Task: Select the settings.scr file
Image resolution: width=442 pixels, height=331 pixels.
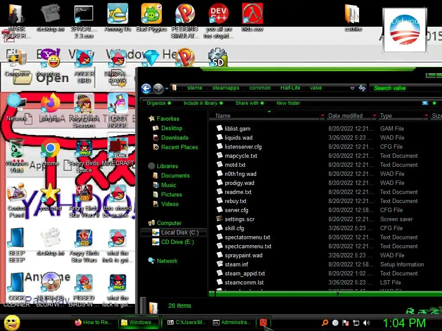Action: pos(239,219)
